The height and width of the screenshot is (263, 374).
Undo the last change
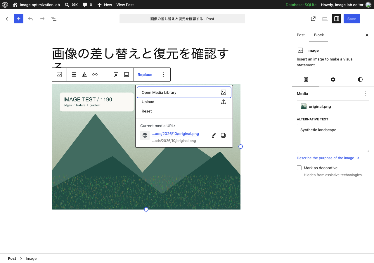coord(30,19)
